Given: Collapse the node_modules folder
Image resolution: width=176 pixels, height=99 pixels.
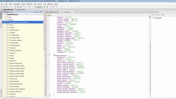Looking at the screenshot, I should [5, 22].
